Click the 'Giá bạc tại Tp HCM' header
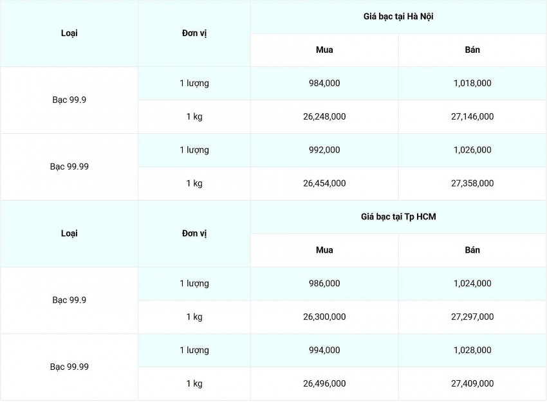547x402 pixels. 398,217
